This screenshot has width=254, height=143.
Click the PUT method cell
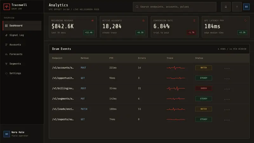[x=83, y=99]
